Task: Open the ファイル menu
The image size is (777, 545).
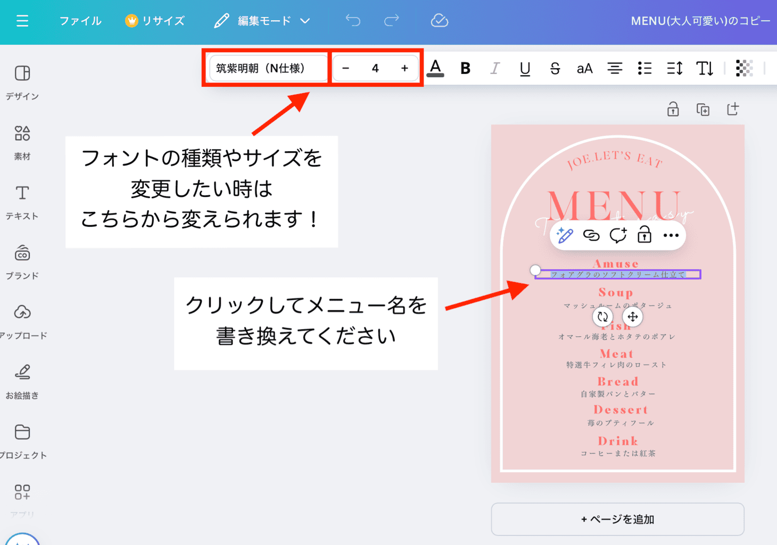Action: coord(80,21)
